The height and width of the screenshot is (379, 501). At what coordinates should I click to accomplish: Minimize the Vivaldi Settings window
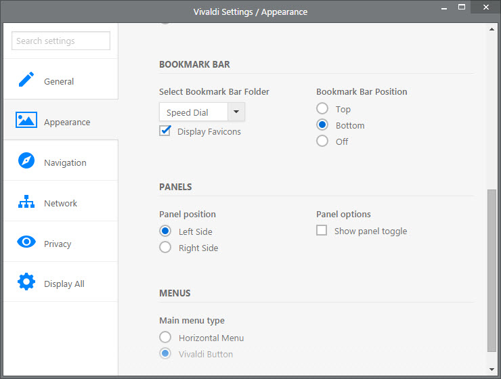point(444,7)
